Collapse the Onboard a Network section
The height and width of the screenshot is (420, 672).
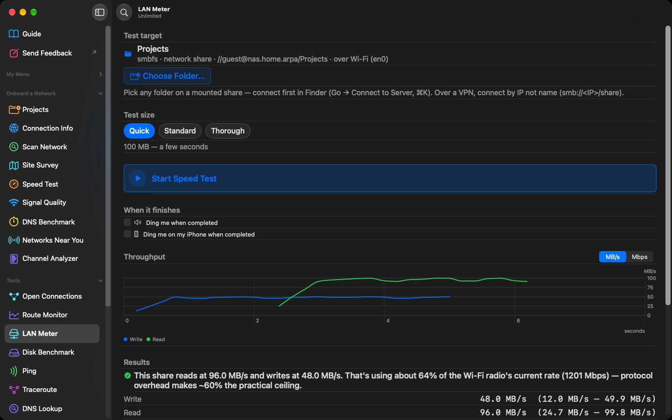click(x=101, y=94)
